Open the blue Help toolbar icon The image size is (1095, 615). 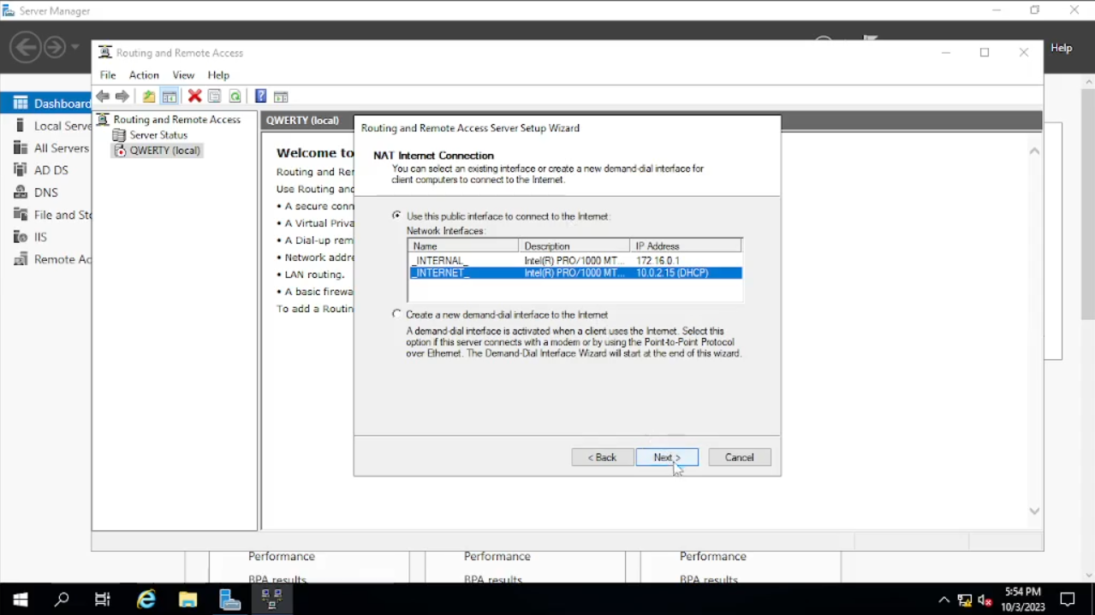(x=260, y=97)
